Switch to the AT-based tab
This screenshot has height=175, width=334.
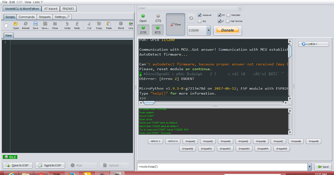(x=51, y=9)
